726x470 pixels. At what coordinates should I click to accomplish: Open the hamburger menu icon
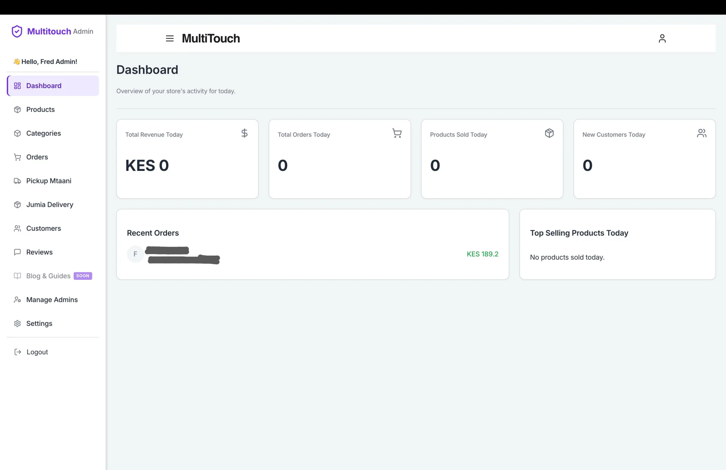tap(170, 39)
